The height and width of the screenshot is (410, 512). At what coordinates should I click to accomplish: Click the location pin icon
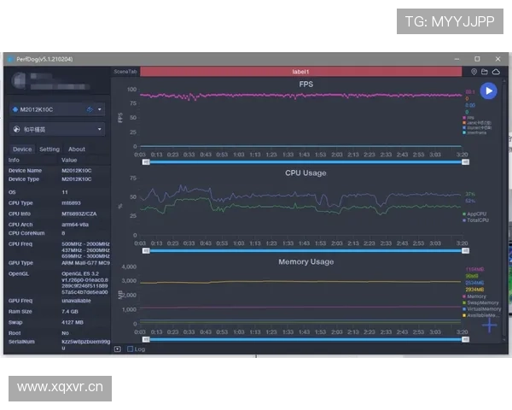pos(474,72)
